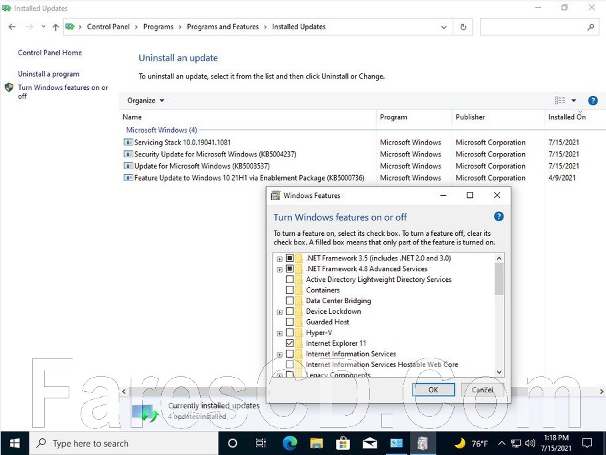Click the change view icon in toolbar
The height and width of the screenshot is (455, 606).
[559, 101]
